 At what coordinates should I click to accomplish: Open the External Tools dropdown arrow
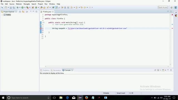30,7
